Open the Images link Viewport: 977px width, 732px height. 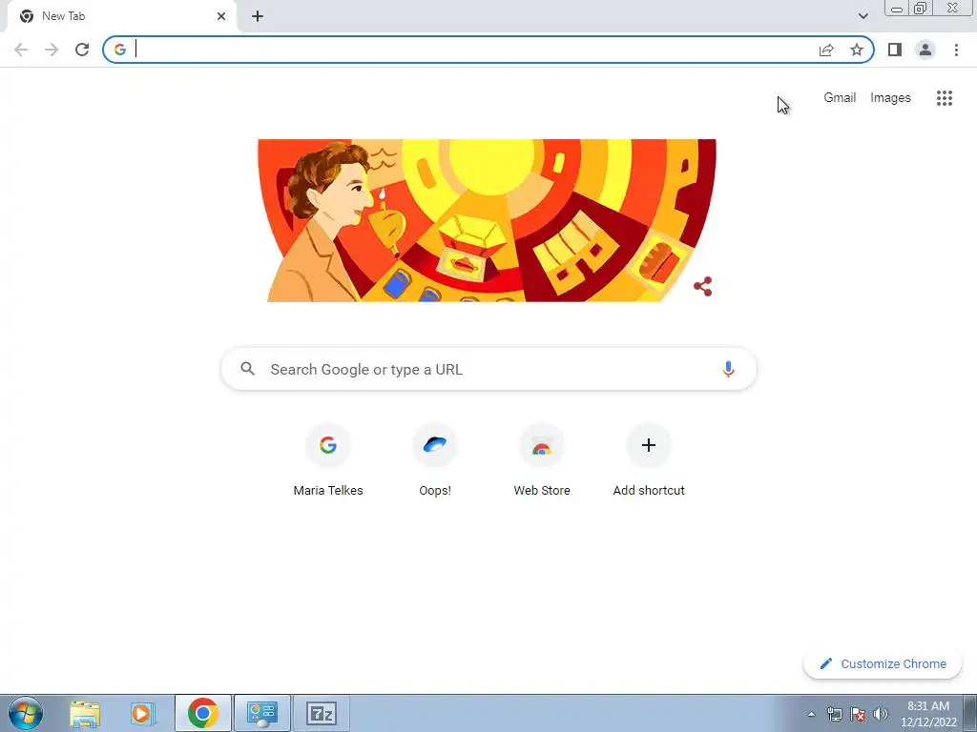(x=890, y=98)
